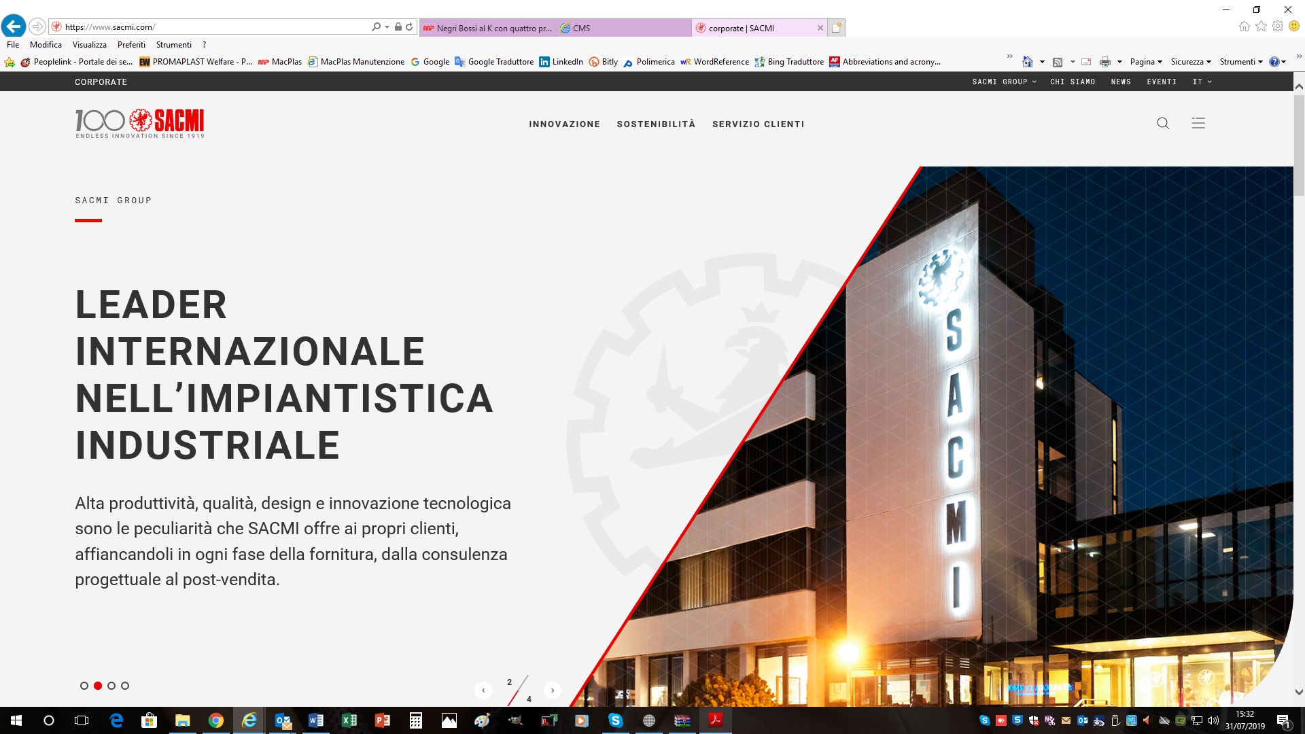
Task: Open Chrome from the taskbar
Action: 216,720
